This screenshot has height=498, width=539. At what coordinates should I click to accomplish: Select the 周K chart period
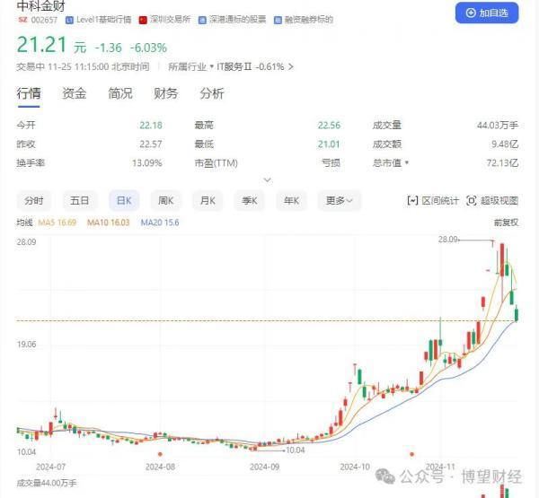pos(165,200)
